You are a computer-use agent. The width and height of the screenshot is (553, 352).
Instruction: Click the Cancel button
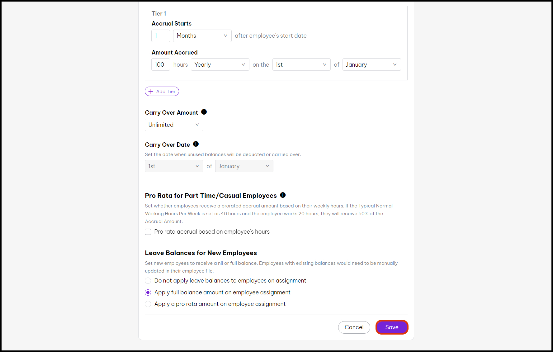(354, 327)
